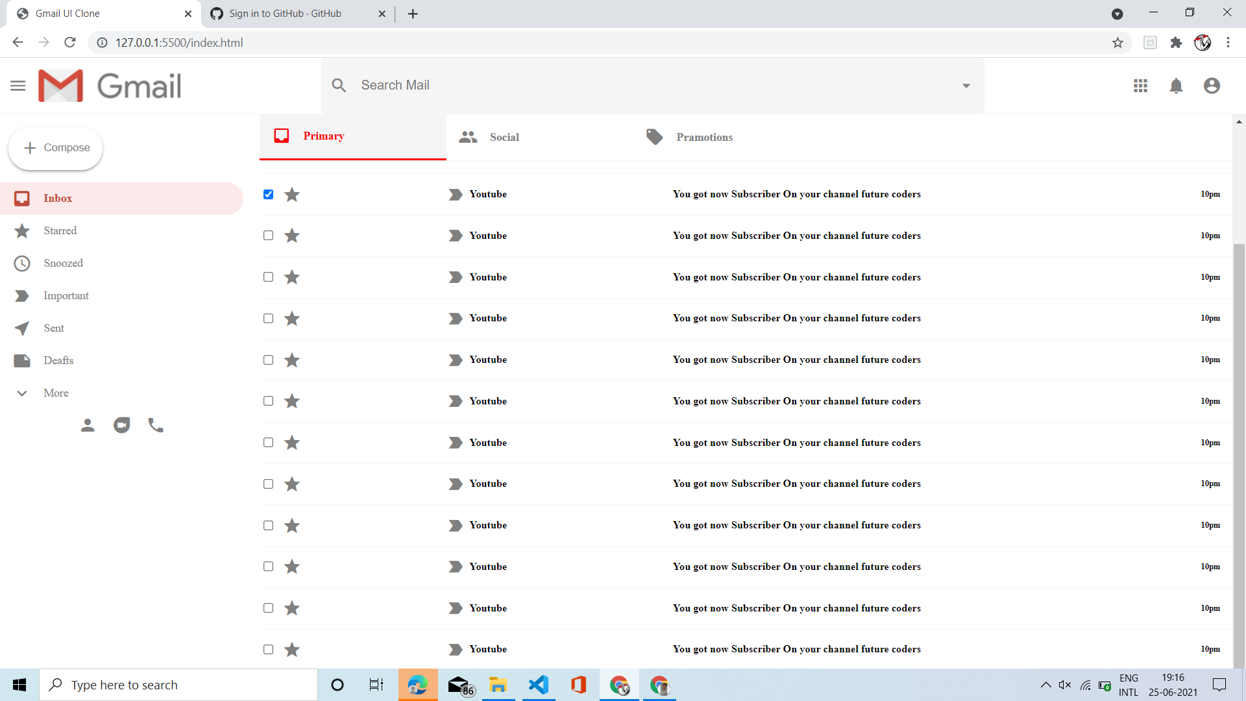Click the phone call icon under the sidebar

(x=156, y=425)
